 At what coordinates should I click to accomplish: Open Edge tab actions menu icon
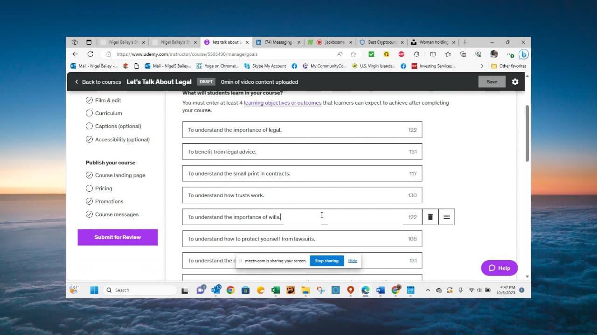coord(89,42)
